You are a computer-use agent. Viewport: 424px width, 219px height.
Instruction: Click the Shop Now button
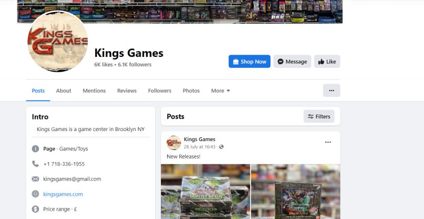pyautogui.click(x=249, y=62)
